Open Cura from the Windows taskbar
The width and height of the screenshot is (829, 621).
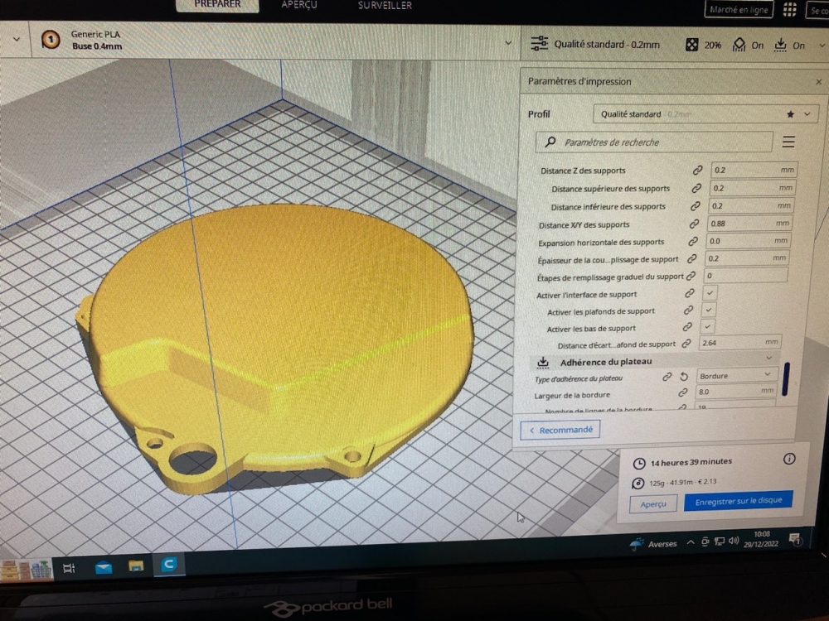(169, 565)
